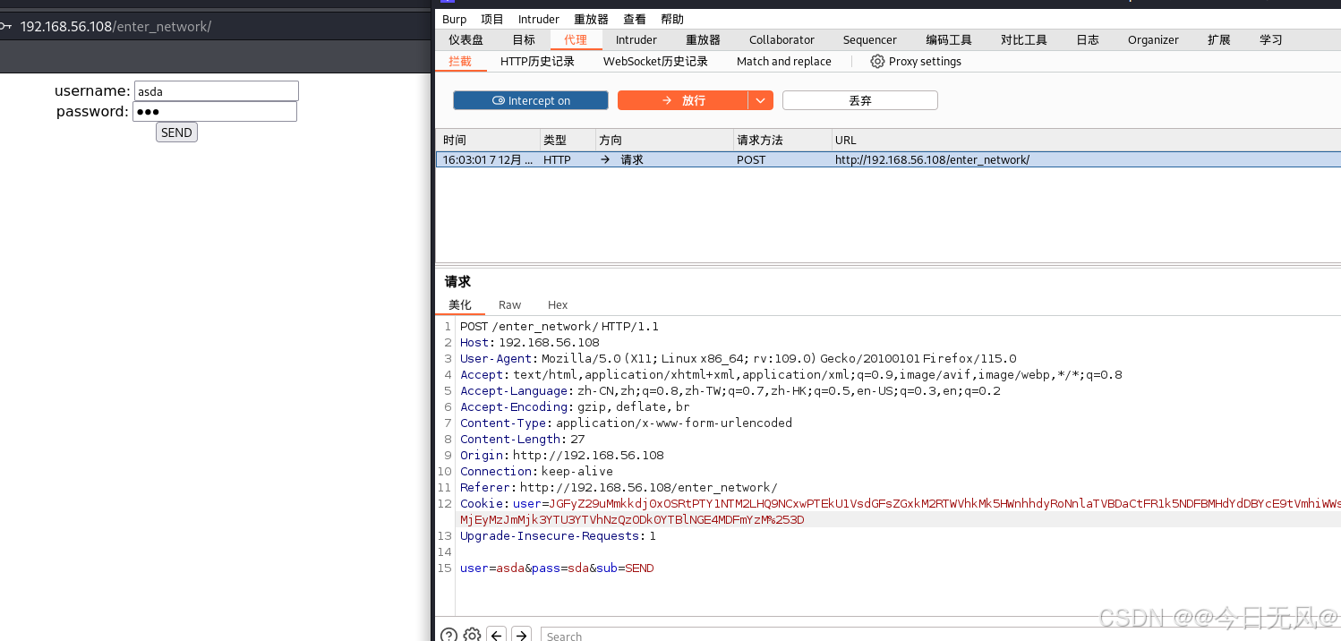
Task: Open the Match and replace sub-tab
Action: point(783,62)
